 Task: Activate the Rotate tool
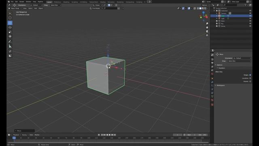coord(10,27)
